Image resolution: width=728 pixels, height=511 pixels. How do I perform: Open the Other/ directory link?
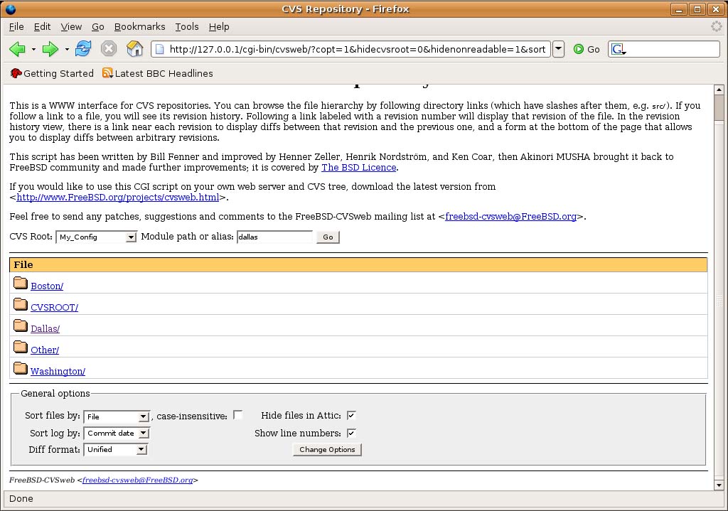pos(45,350)
